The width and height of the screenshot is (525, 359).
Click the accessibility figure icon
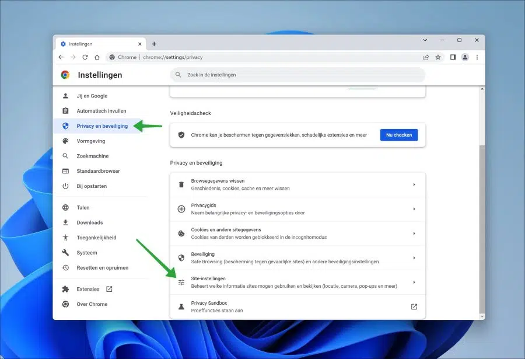coord(65,238)
